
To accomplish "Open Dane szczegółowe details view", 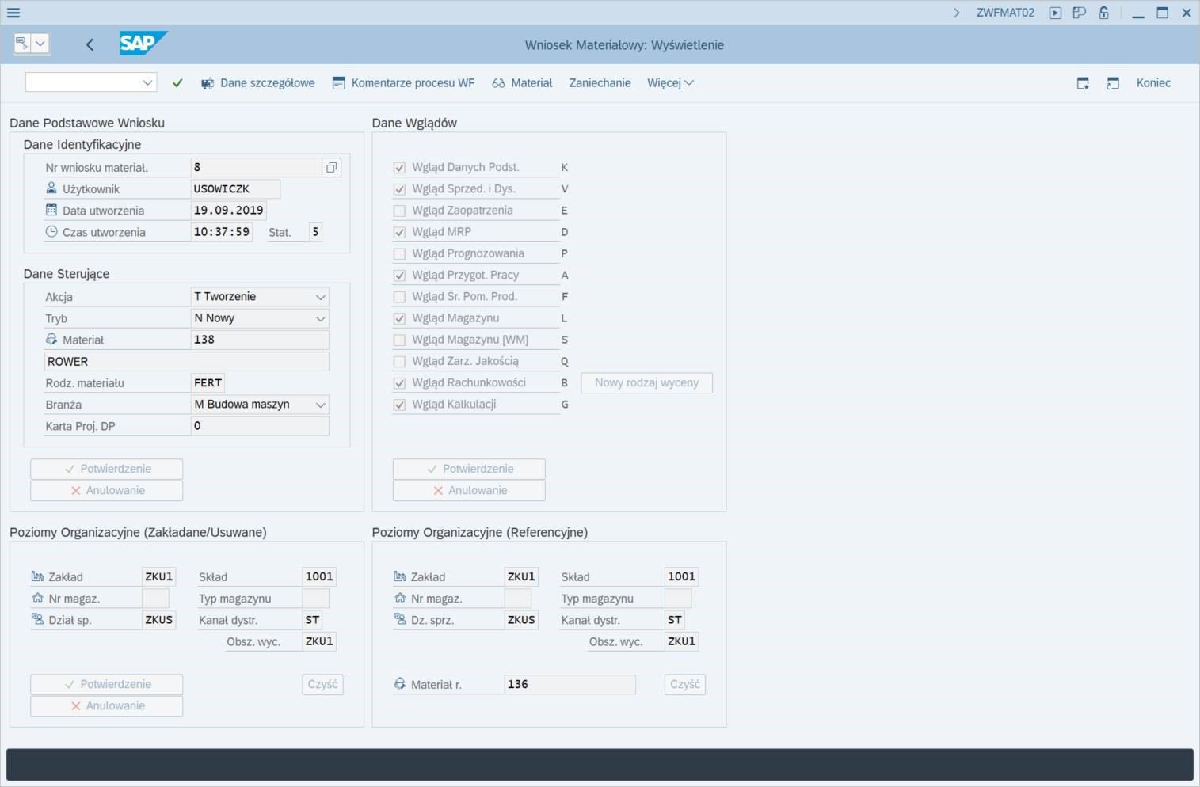I will tap(258, 83).
